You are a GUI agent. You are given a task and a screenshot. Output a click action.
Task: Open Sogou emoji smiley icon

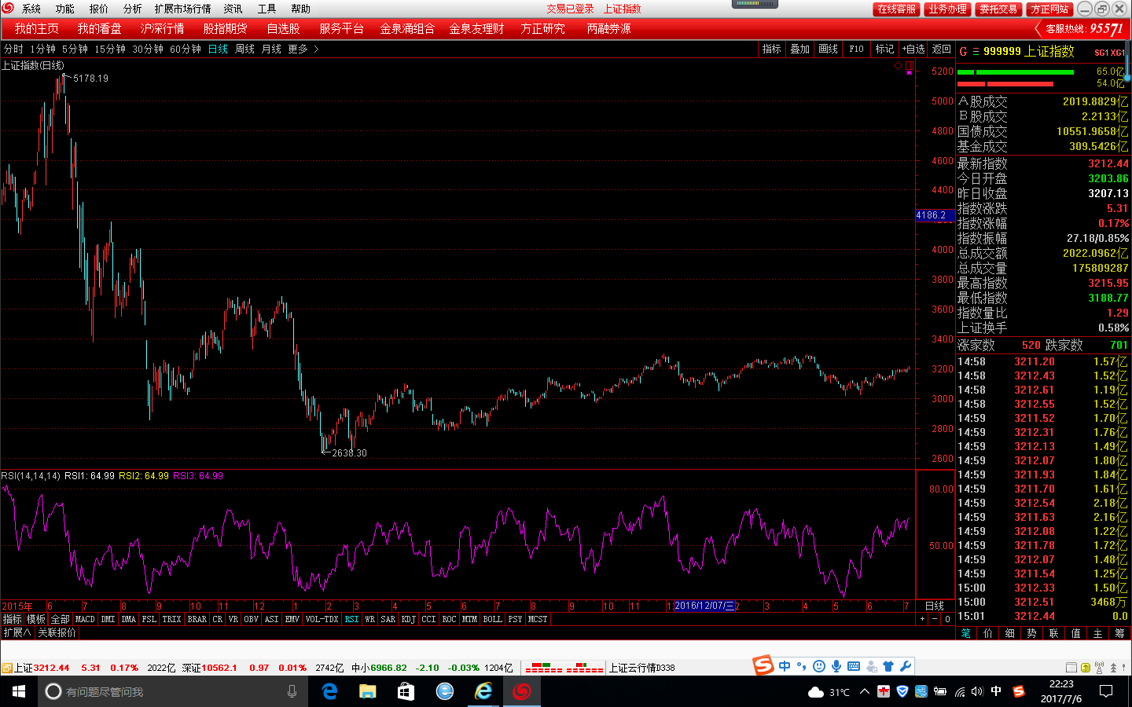(x=818, y=666)
